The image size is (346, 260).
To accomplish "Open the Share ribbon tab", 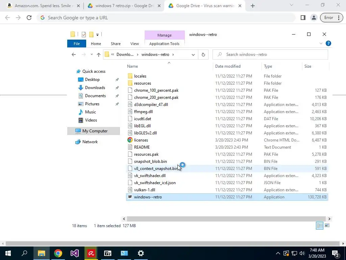I will click(116, 44).
